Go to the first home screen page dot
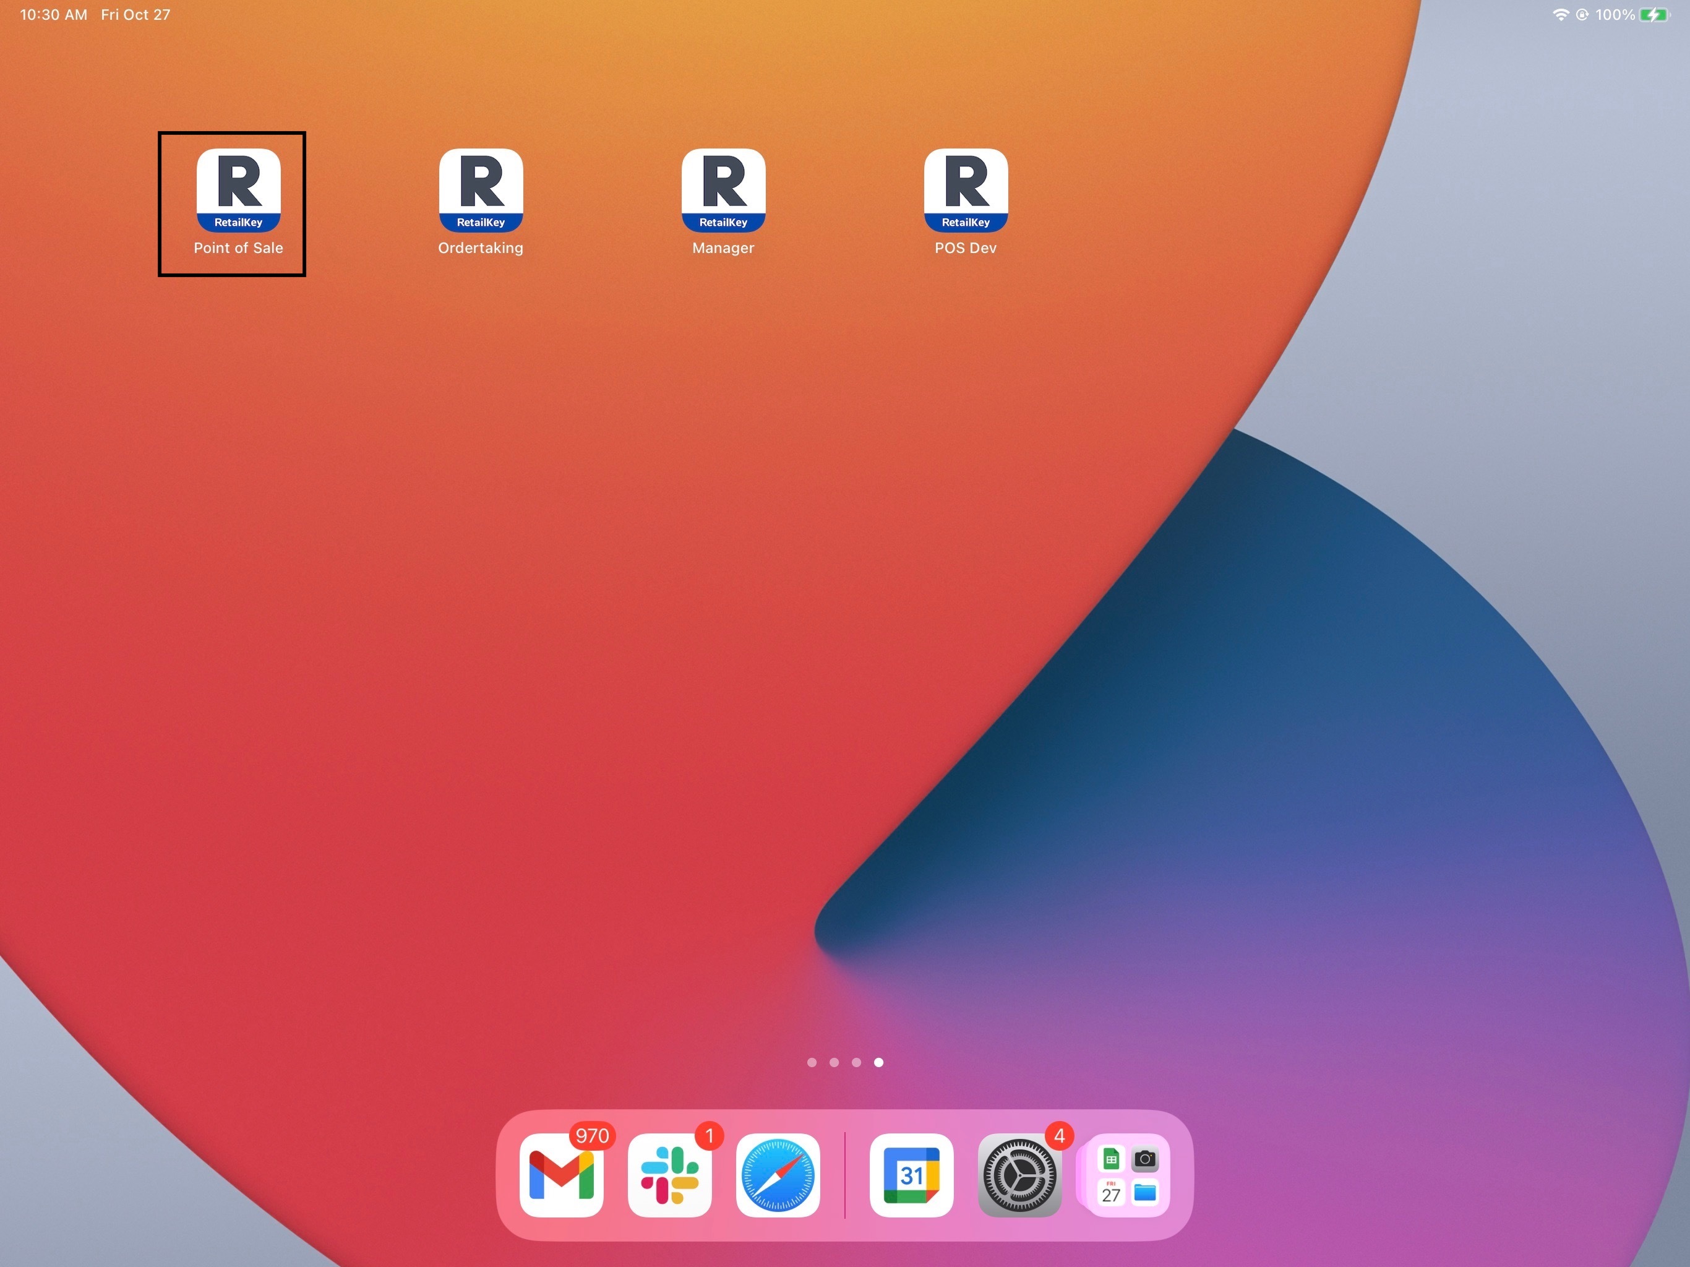This screenshot has width=1690, height=1267. coord(812,1062)
